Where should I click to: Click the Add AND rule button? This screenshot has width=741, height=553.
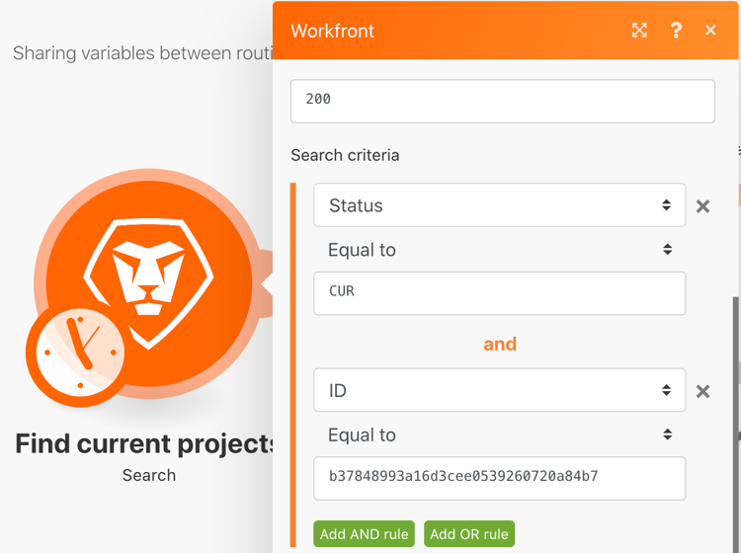click(364, 533)
